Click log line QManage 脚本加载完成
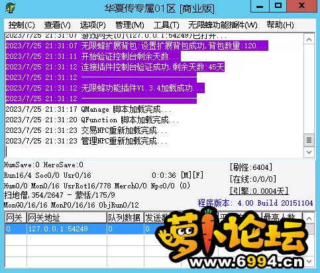Screen dimensions: 320x273 click(88, 109)
